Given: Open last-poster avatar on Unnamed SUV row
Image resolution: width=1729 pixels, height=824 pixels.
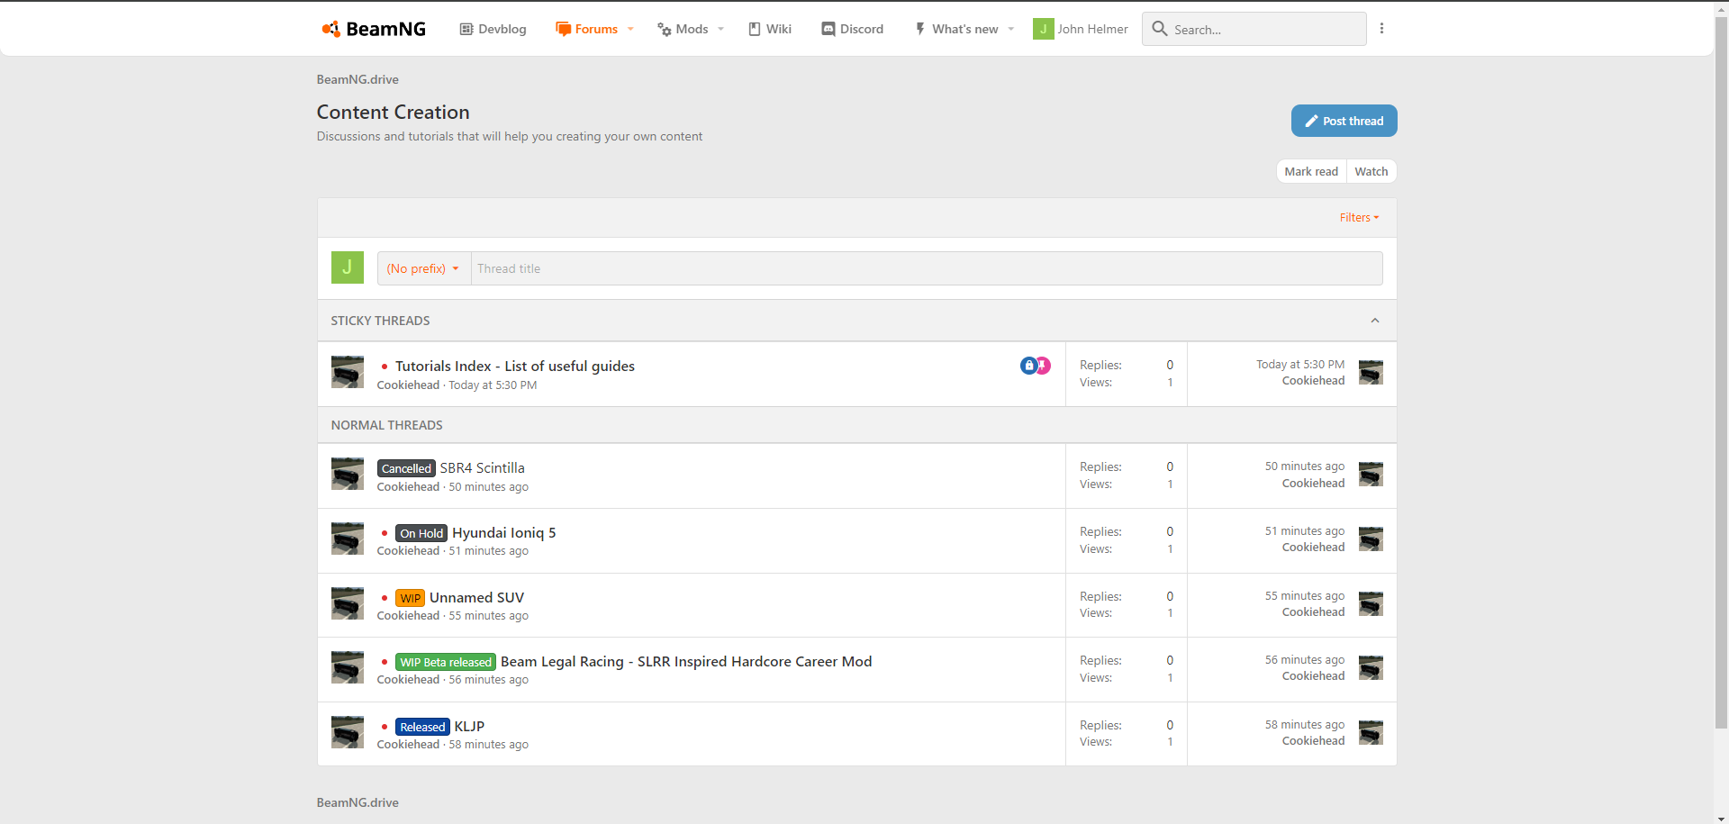Looking at the screenshot, I should point(1371,603).
